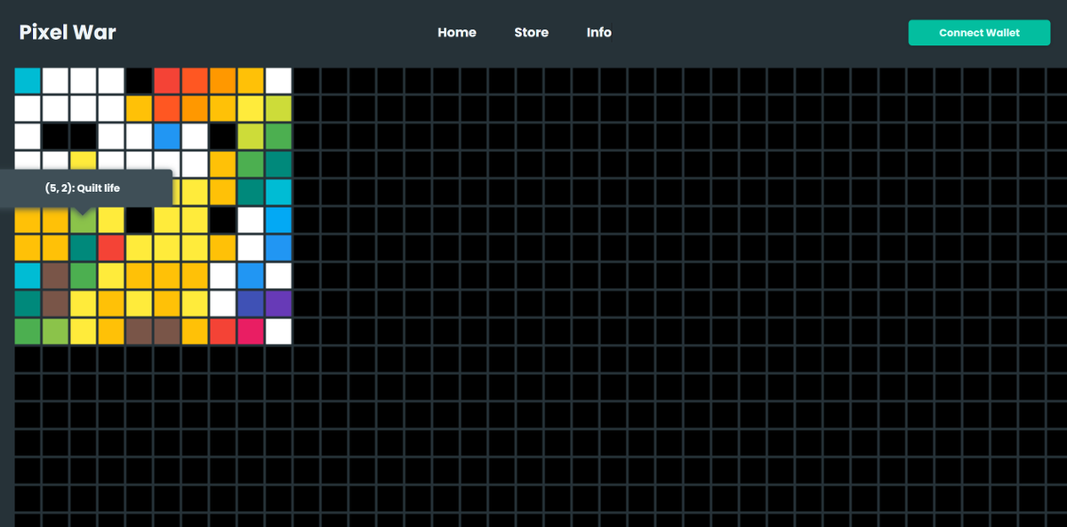1067x527 pixels.
Task: Select the red pixel in the top row
Action: 166,80
